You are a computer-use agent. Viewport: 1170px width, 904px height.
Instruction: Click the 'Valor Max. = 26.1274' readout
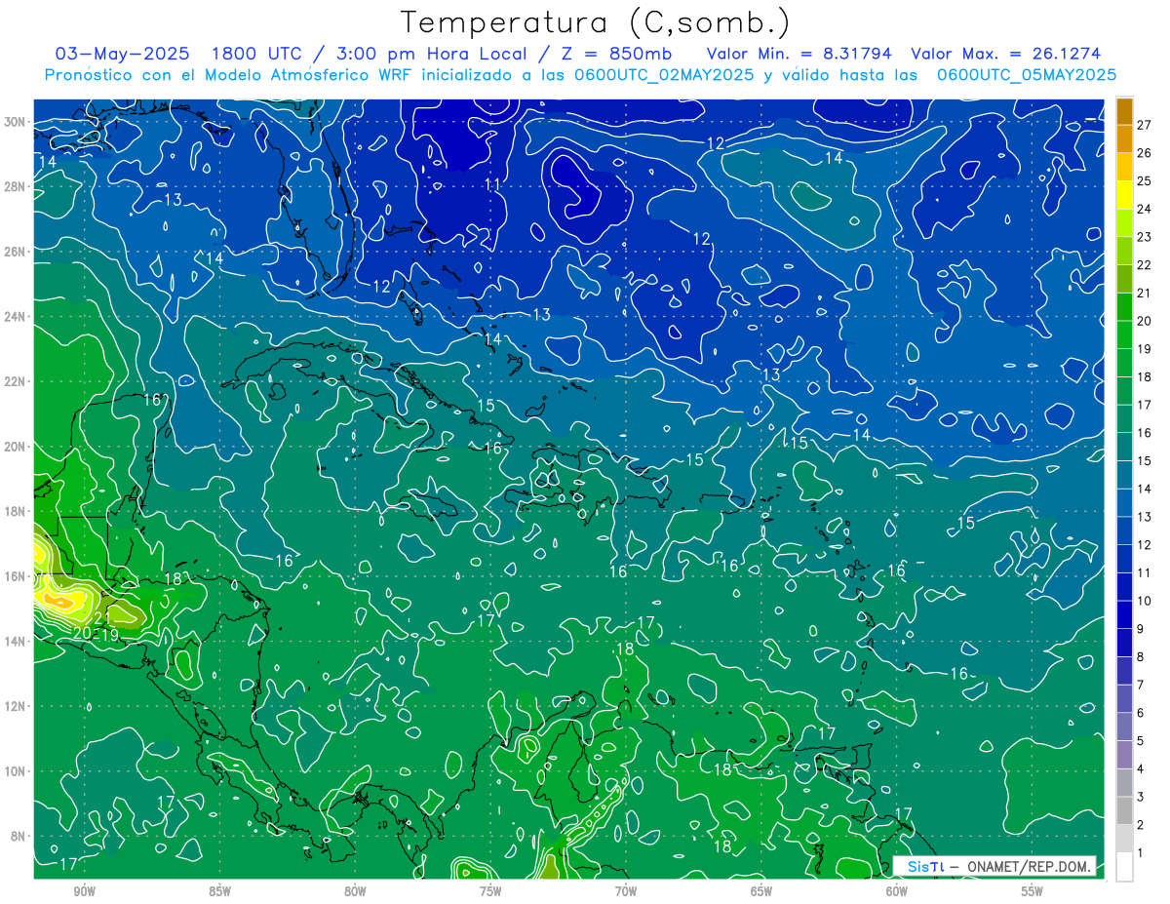click(1006, 54)
